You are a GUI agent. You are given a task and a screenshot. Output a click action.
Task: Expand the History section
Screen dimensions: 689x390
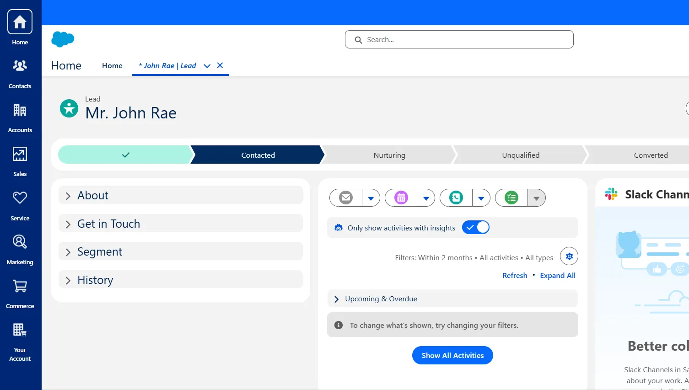181,280
